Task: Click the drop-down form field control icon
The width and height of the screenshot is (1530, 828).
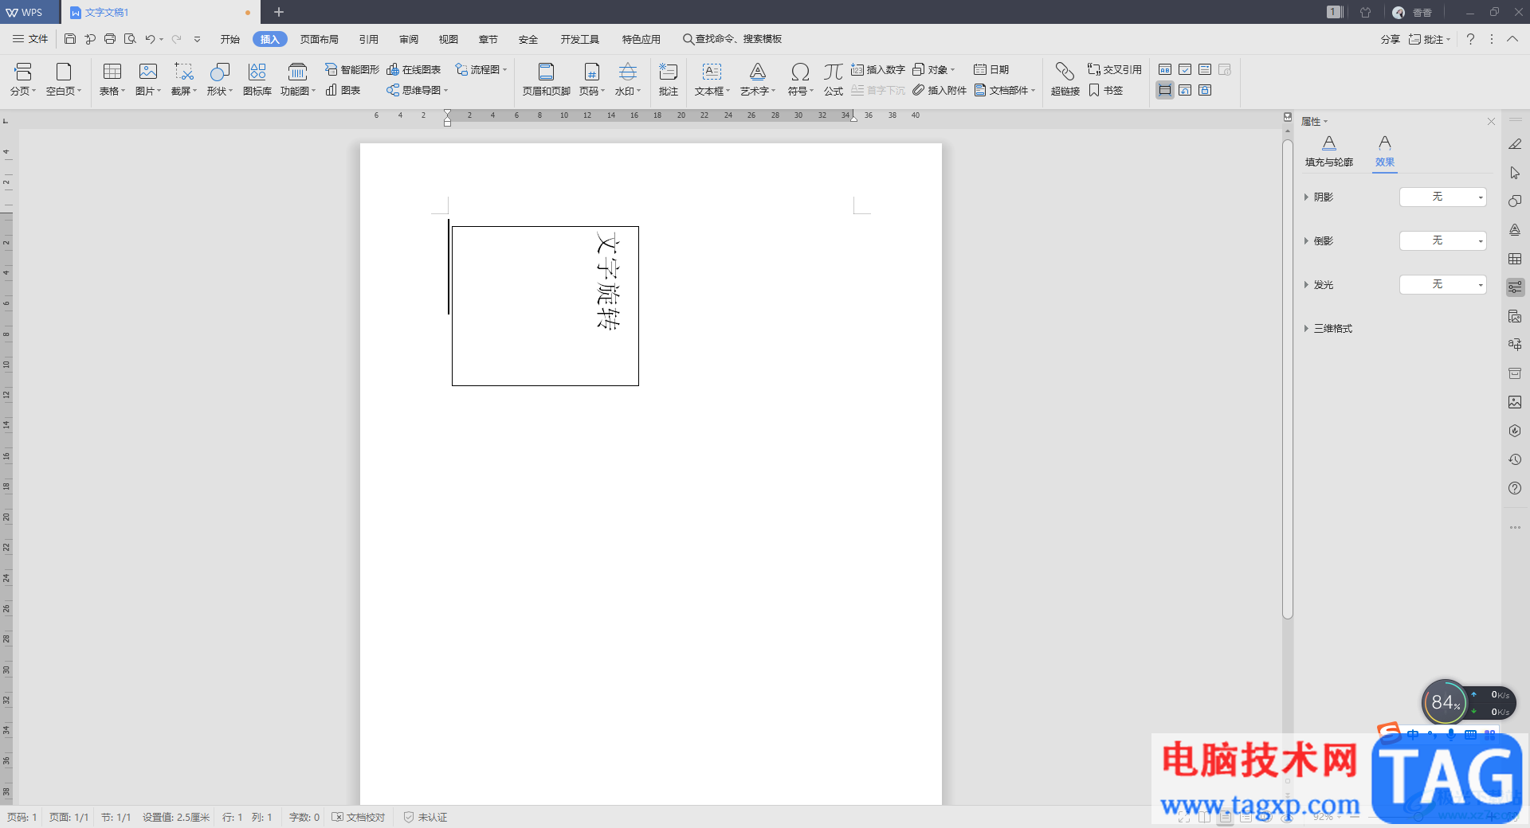Action: [x=1205, y=70]
